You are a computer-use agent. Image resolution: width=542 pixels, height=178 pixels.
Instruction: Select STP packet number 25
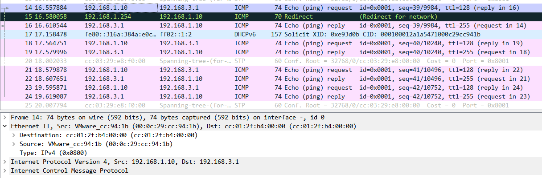click(x=267, y=105)
